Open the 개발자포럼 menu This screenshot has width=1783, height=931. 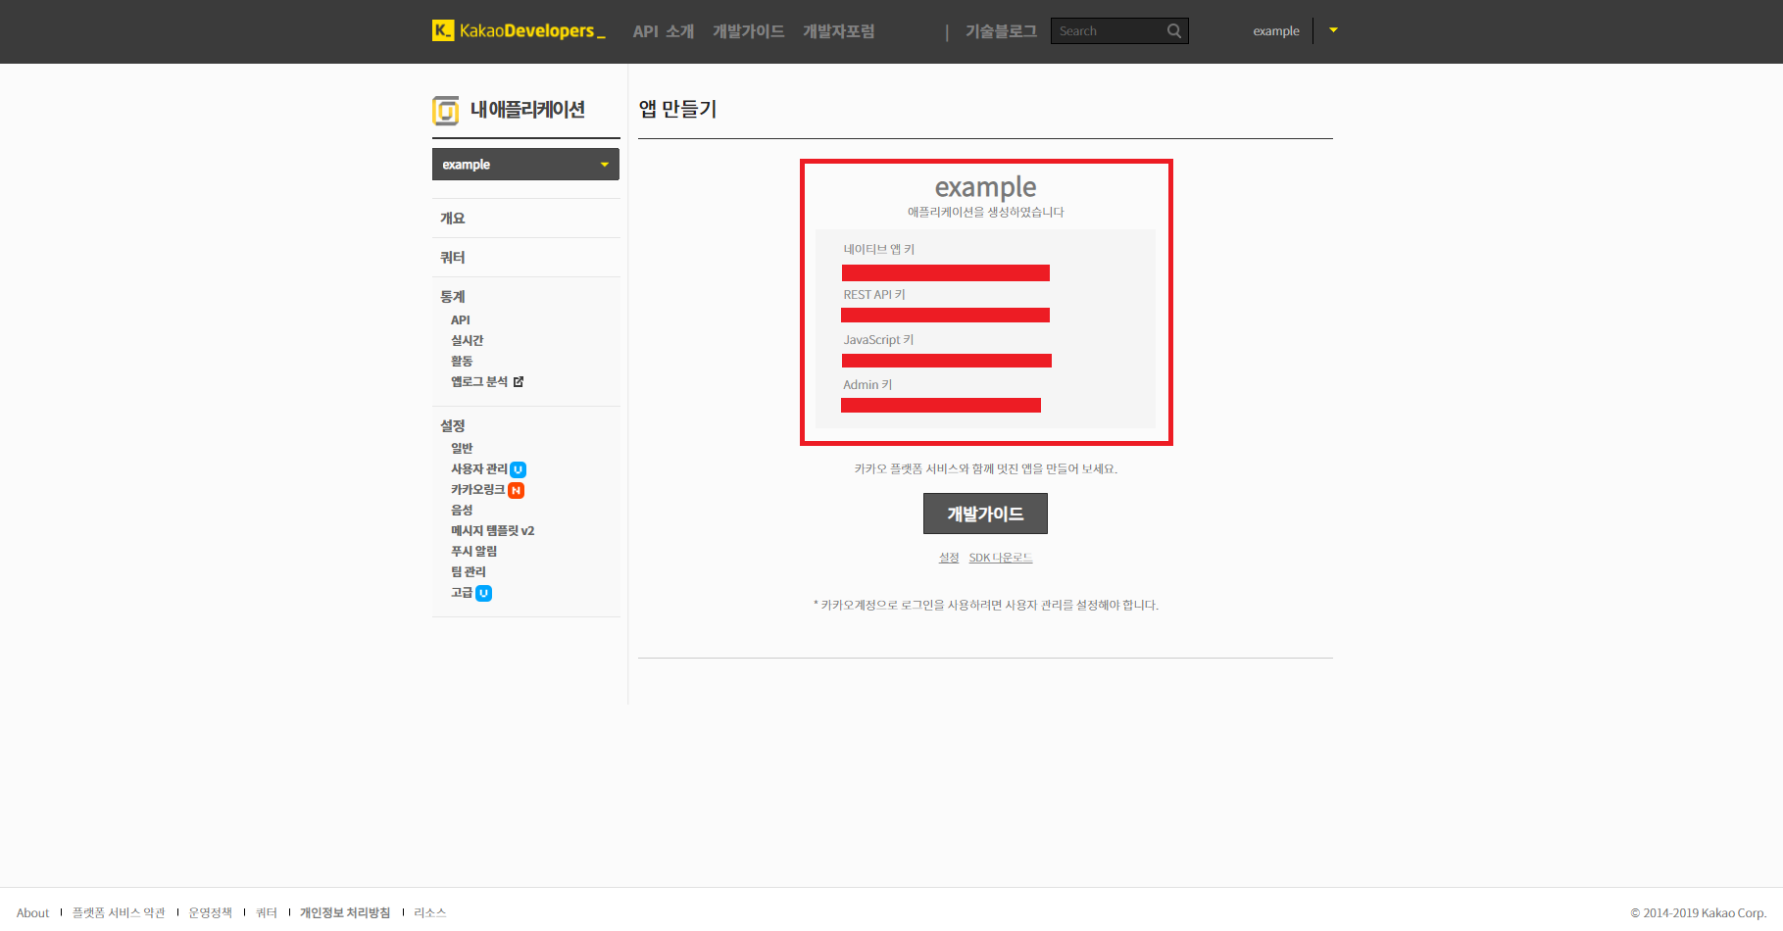(x=839, y=31)
